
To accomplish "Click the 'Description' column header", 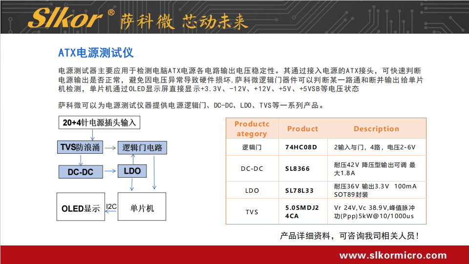I will click(x=377, y=129).
